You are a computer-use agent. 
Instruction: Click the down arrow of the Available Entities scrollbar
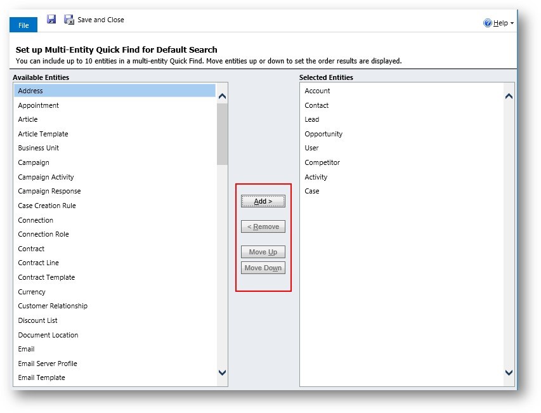pos(222,372)
